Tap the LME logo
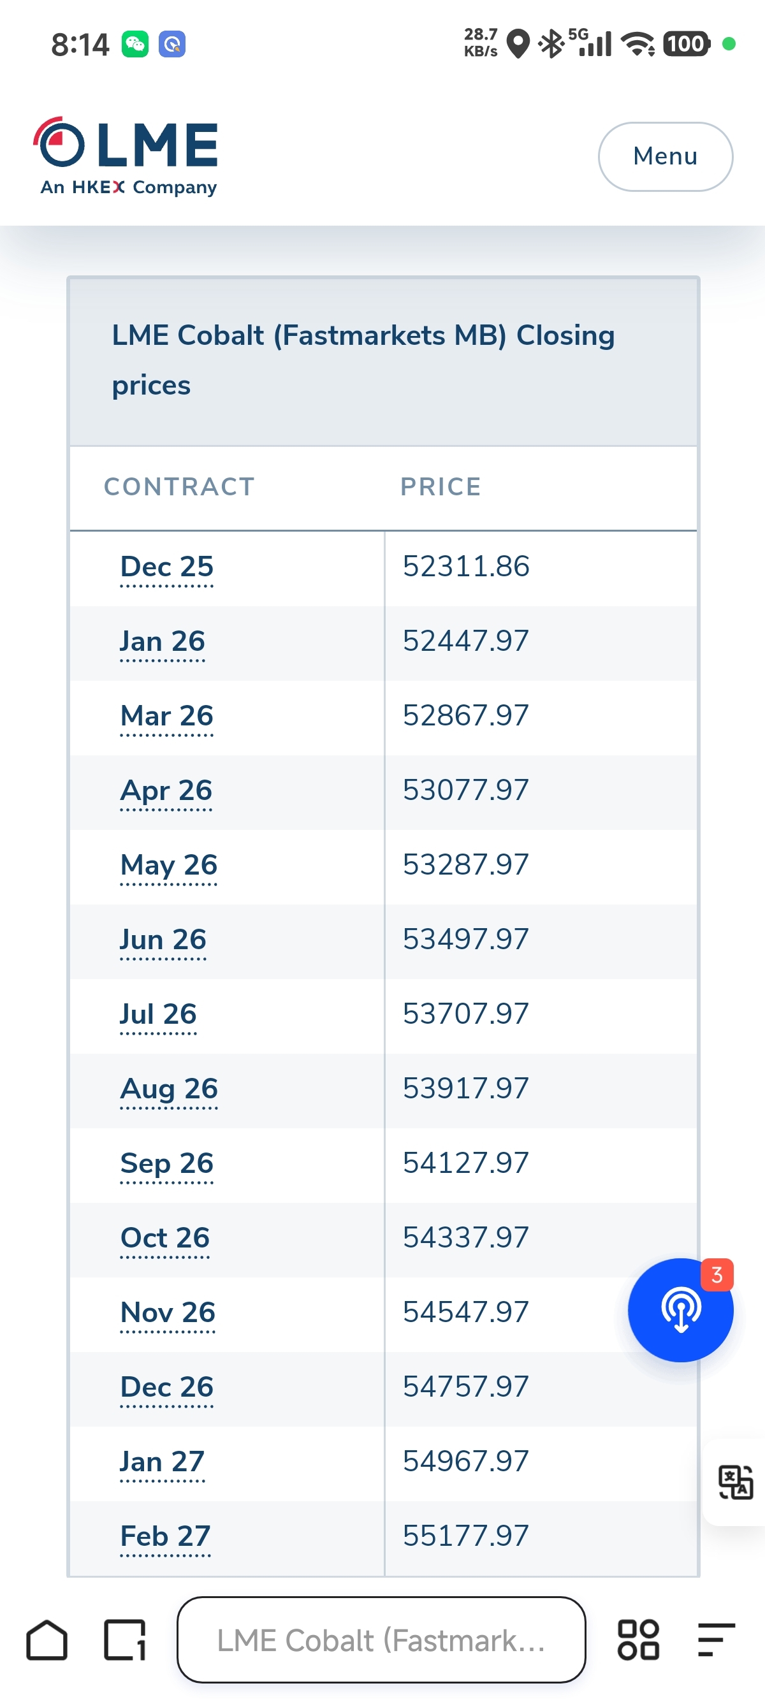Image resolution: width=765 pixels, height=1702 pixels. pos(126,157)
